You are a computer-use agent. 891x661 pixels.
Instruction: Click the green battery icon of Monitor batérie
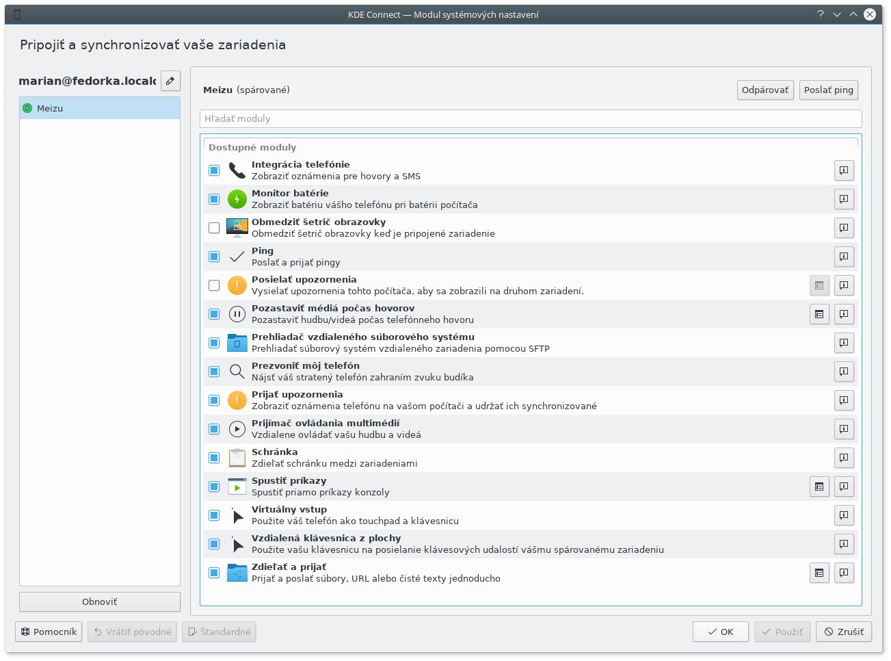click(237, 199)
